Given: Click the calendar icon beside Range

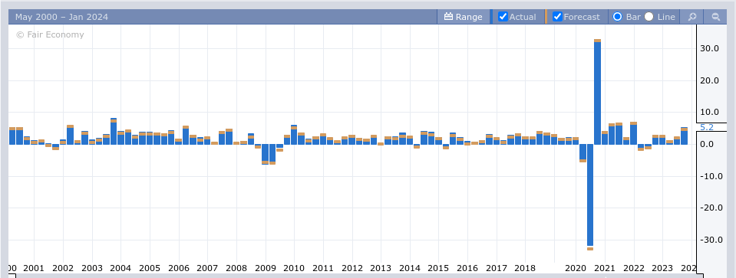Looking at the screenshot, I should pyautogui.click(x=448, y=16).
